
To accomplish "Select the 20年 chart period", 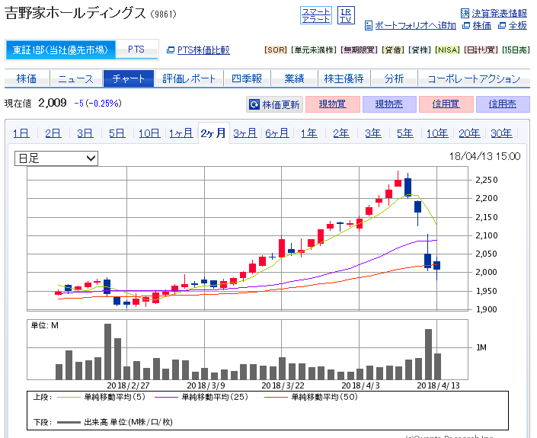I will pyautogui.click(x=469, y=133).
